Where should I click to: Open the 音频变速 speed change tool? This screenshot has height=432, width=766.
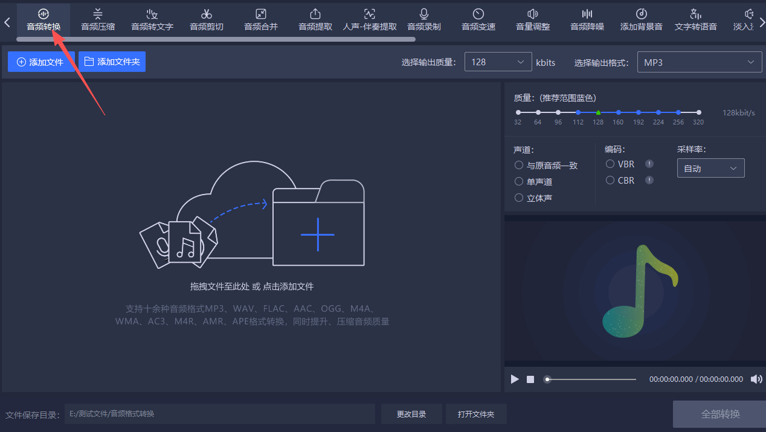(x=478, y=19)
